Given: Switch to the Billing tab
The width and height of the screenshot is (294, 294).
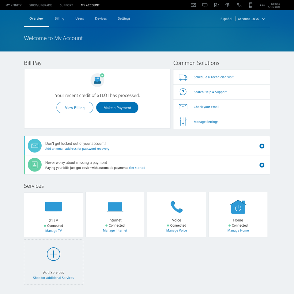Looking at the screenshot, I should tap(59, 19).
